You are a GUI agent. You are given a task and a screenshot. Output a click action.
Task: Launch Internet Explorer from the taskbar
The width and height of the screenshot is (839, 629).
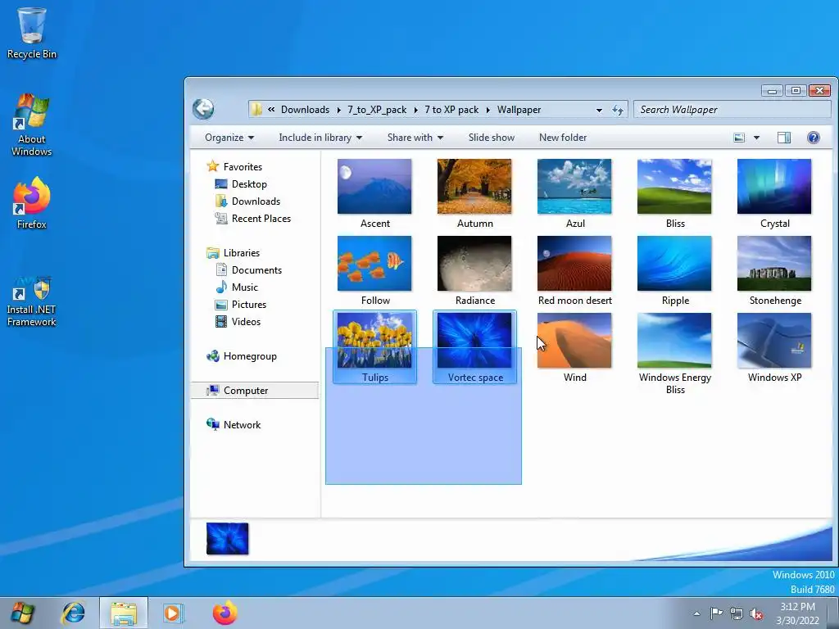73,613
